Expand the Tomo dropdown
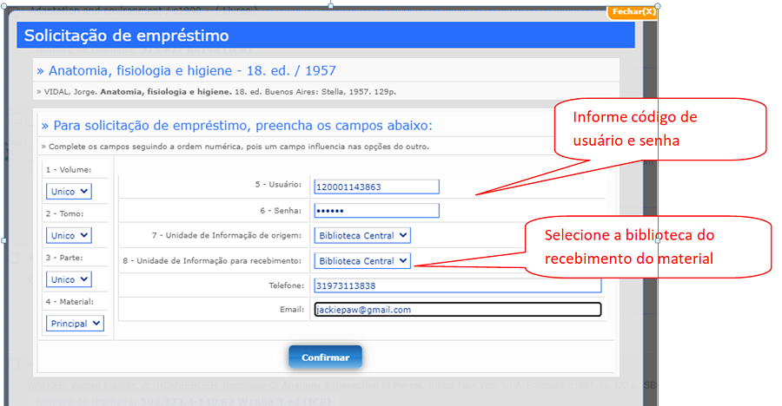Viewport: 782px width, 406px height. click(70, 235)
